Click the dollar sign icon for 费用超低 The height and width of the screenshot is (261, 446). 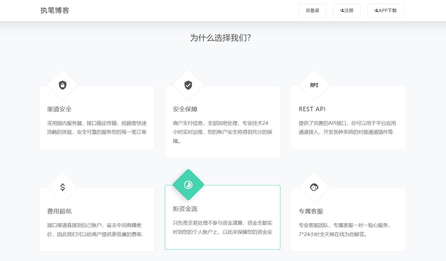(x=63, y=187)
